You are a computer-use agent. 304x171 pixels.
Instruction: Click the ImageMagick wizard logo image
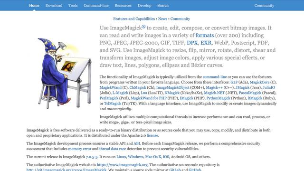tap(65, 73)
